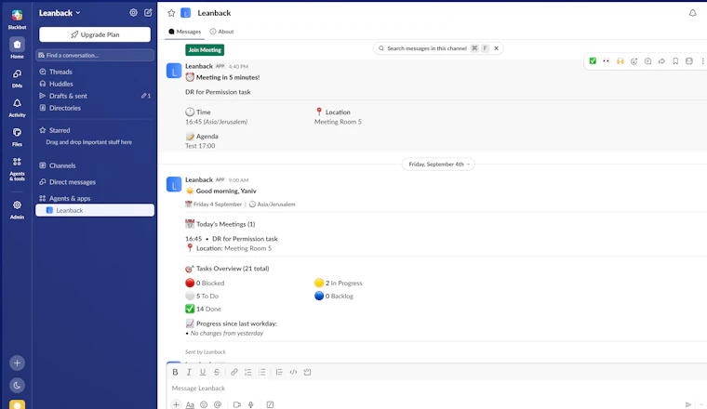
Task: Apply bold formatting in composer
Action: [176, 372]
